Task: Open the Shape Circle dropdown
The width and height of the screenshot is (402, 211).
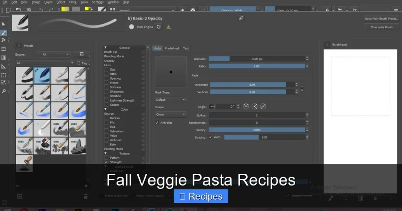Action: coord(170,115)
